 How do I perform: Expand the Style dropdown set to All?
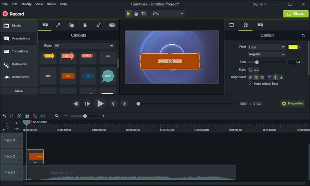click(84, 46)
